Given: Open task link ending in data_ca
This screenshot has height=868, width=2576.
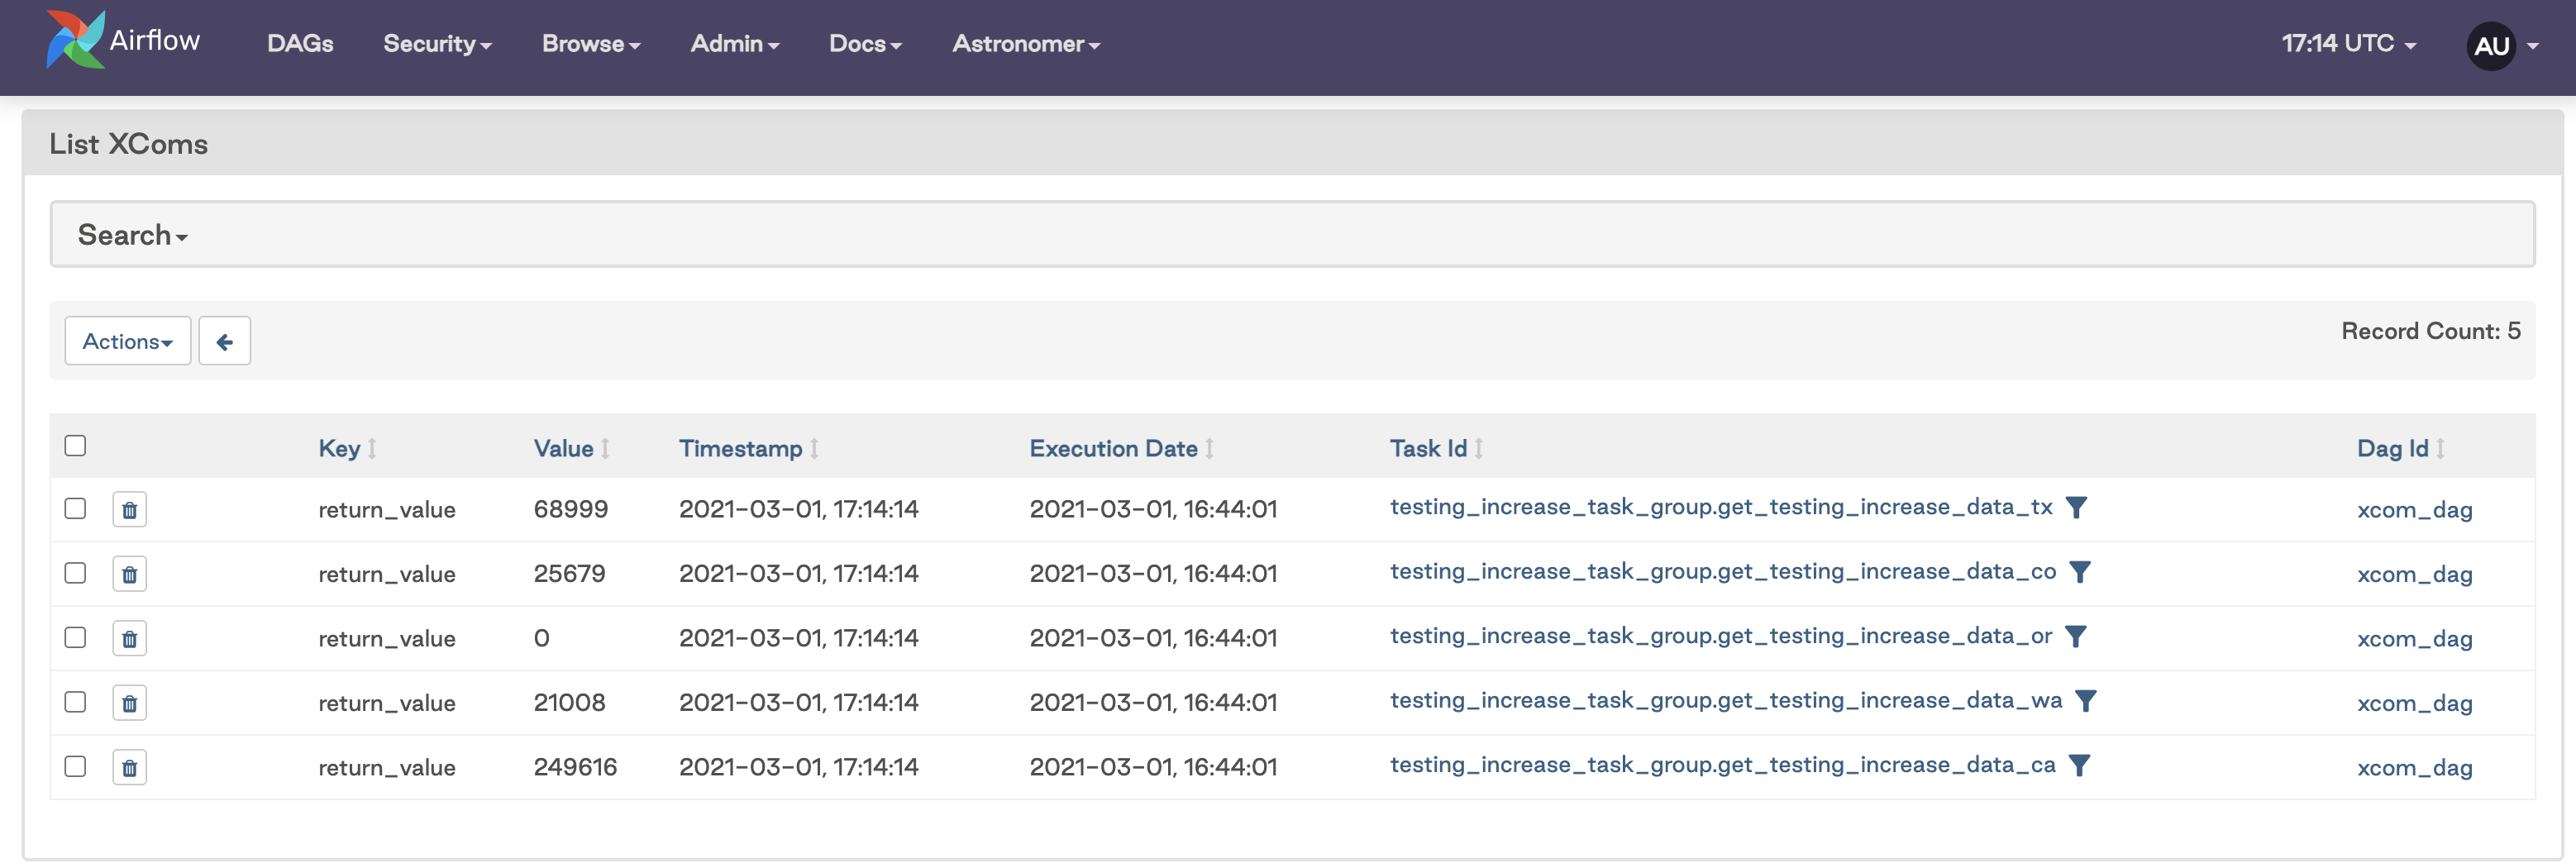Looking at the screenshot, I should [x=1721, y=766].
